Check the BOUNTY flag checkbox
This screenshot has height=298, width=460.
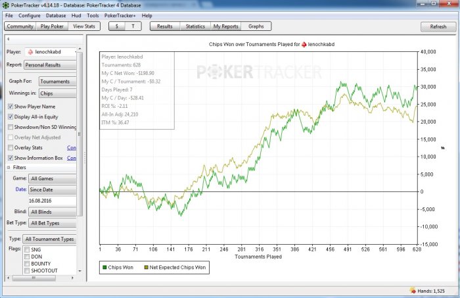click(27, 264)
